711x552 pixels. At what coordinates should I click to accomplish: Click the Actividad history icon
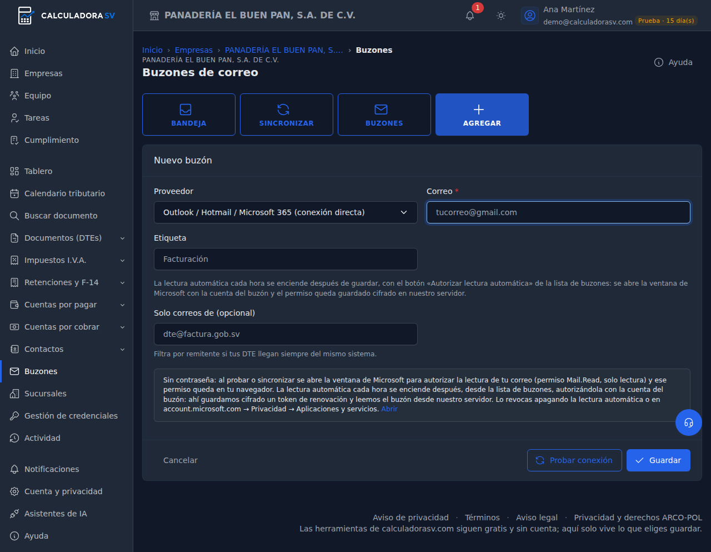14,438
